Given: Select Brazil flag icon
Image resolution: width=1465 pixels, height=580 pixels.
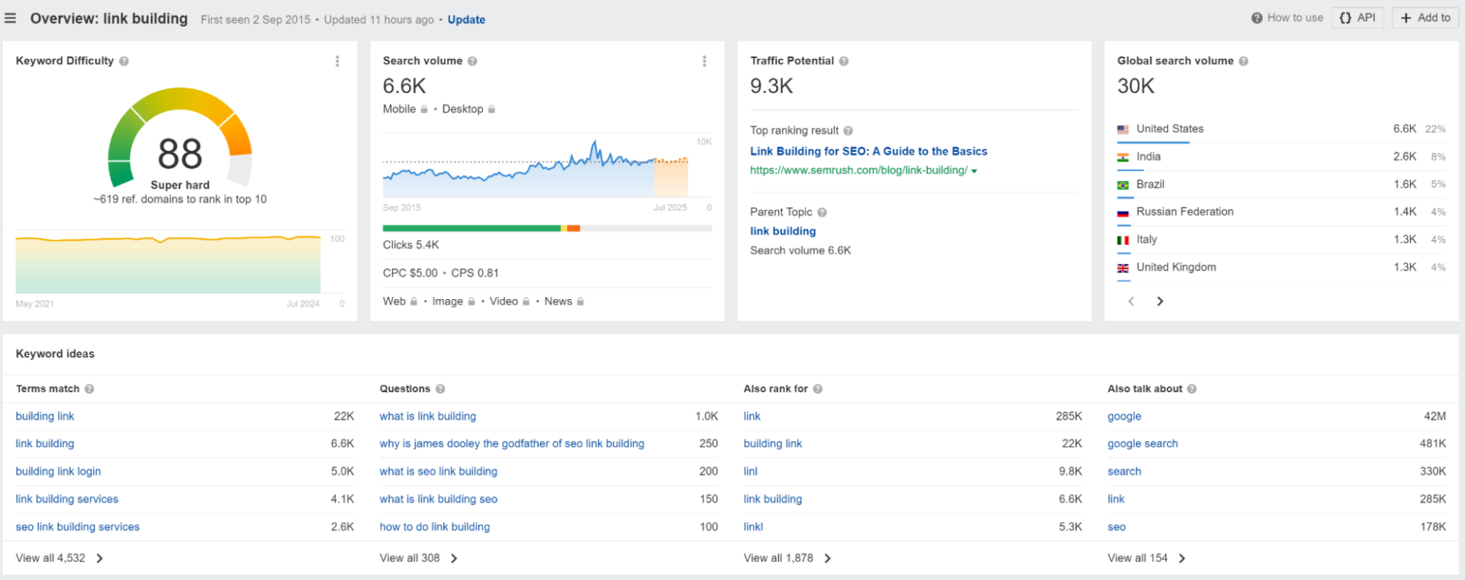Looking at the screenshot, I should tap(1123, 185).
